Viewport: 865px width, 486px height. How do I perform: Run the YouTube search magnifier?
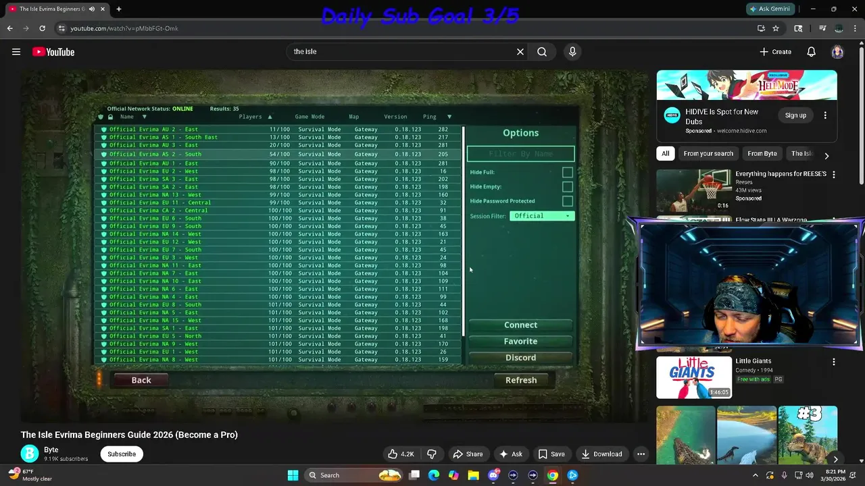click(x=542, y=51)
